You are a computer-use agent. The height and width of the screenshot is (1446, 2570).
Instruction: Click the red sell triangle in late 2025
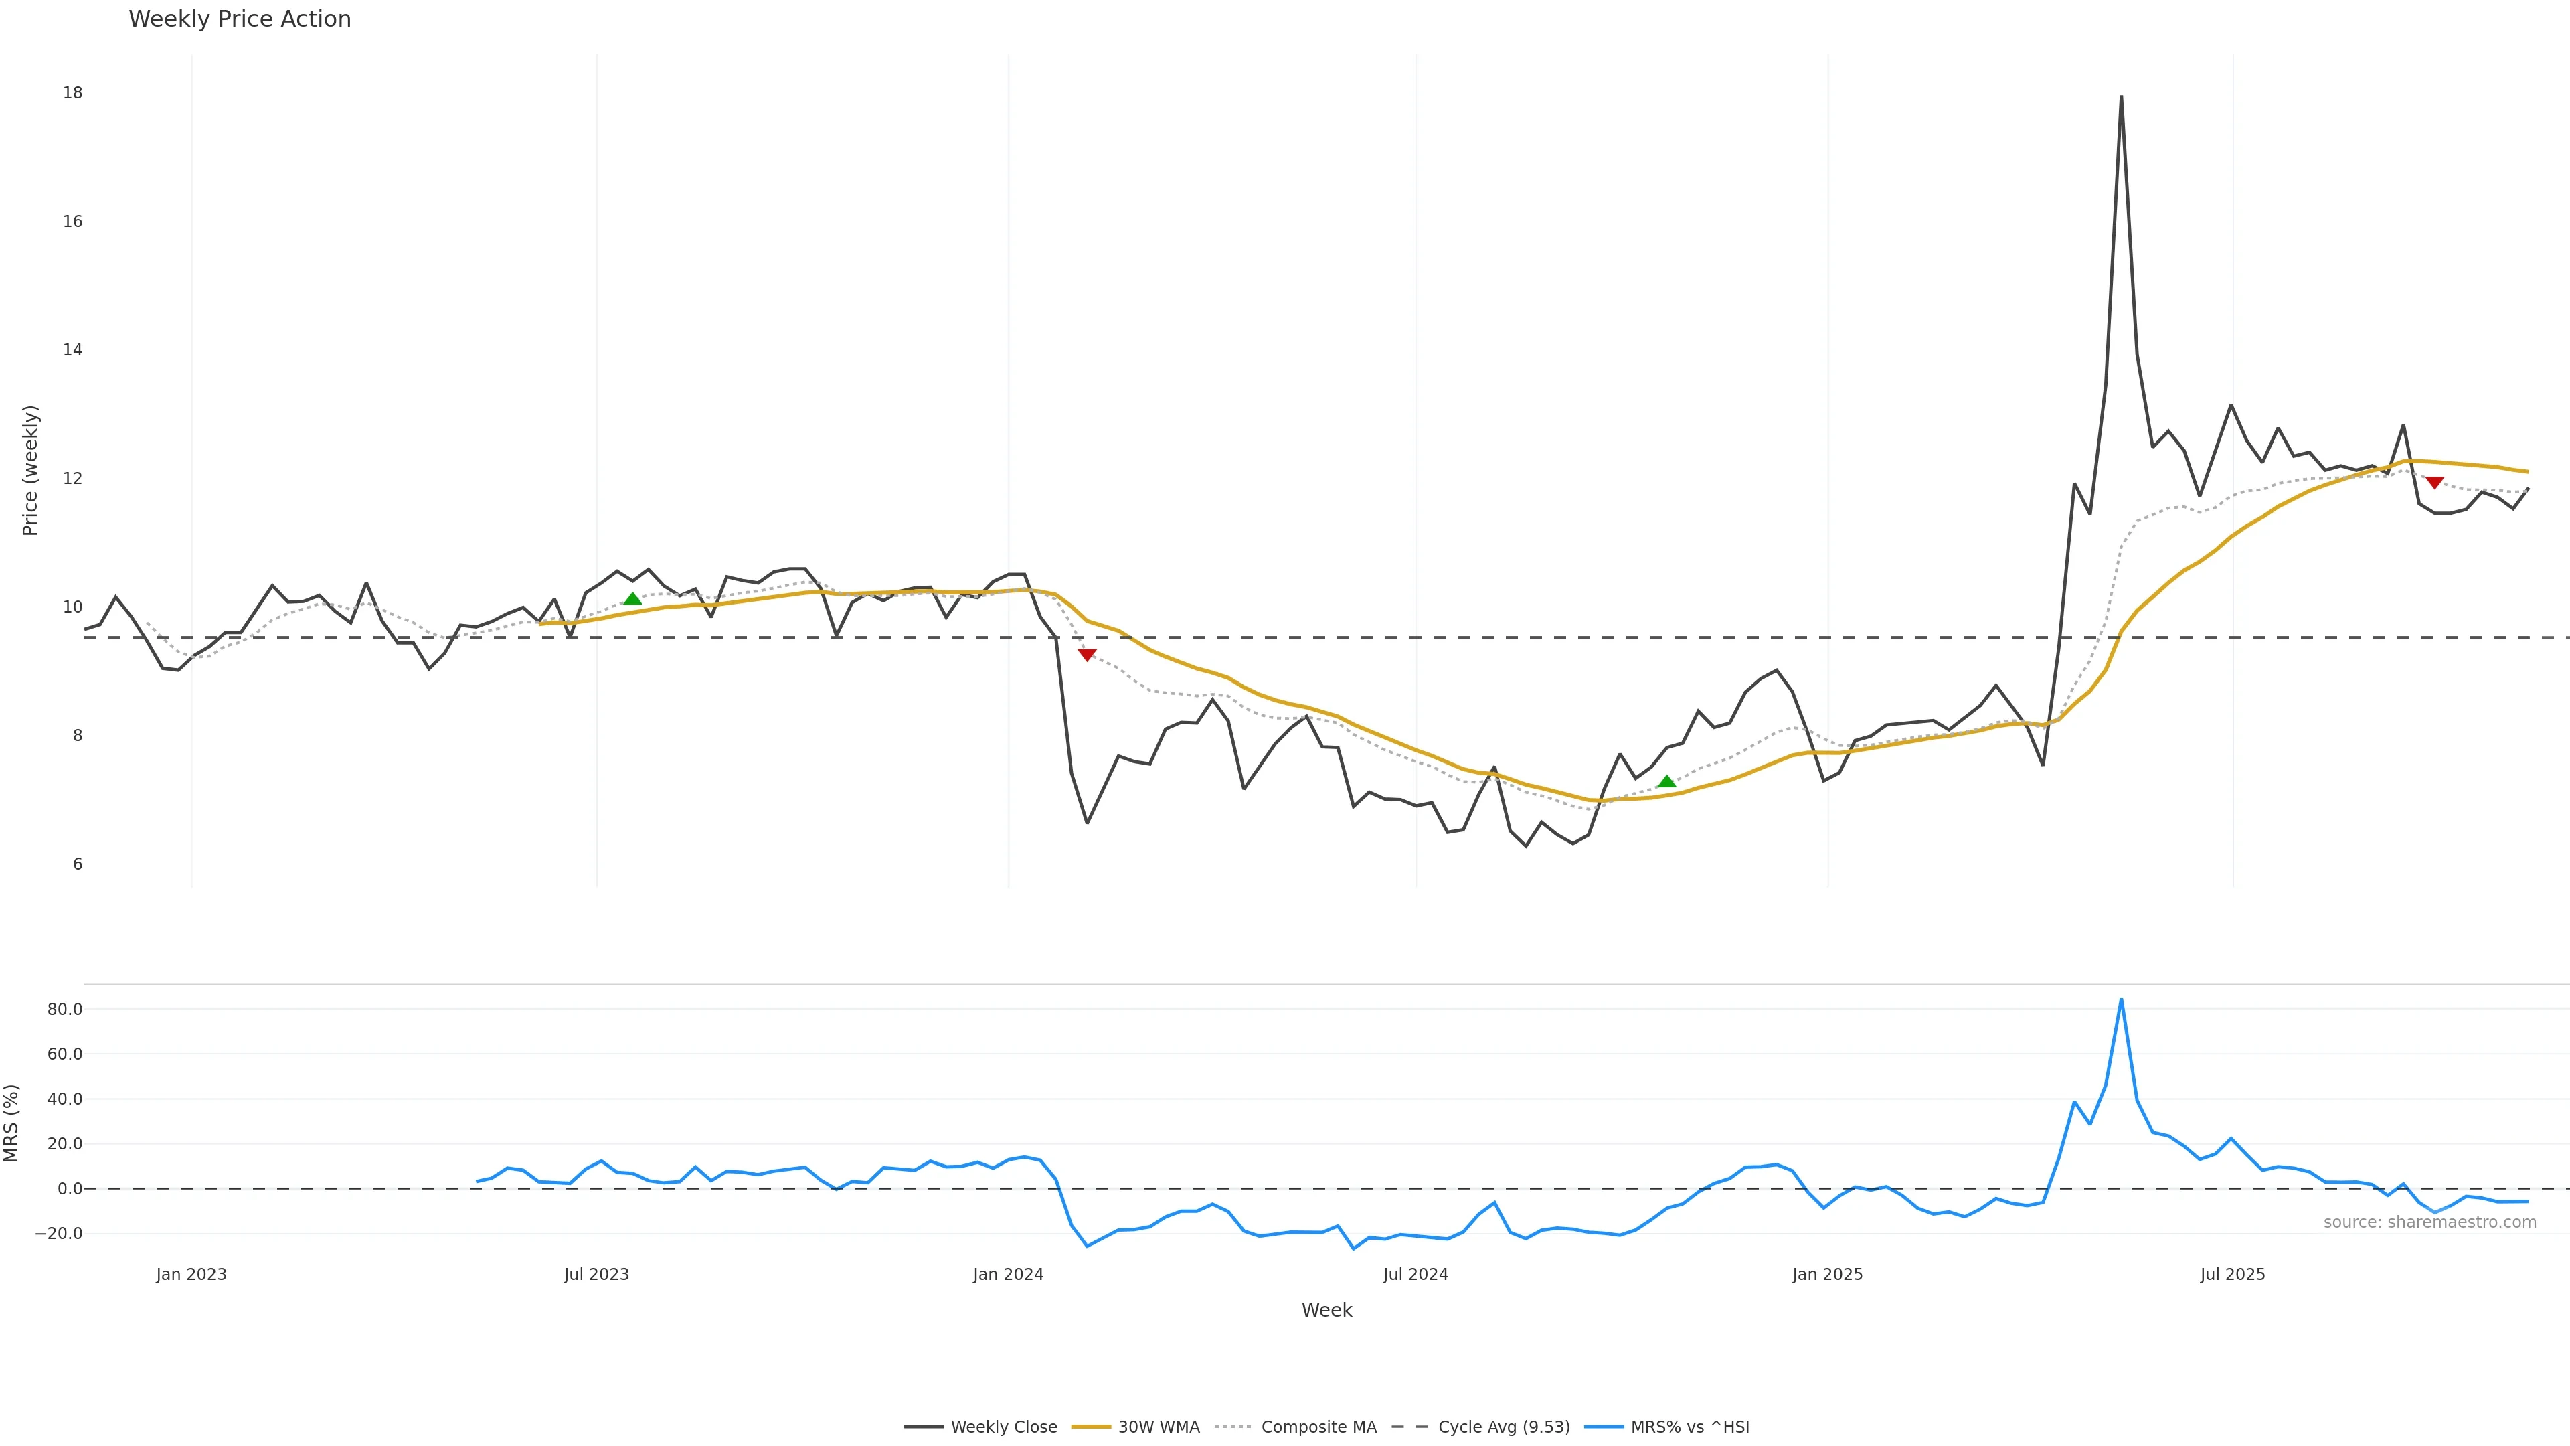coord(2434,483)
